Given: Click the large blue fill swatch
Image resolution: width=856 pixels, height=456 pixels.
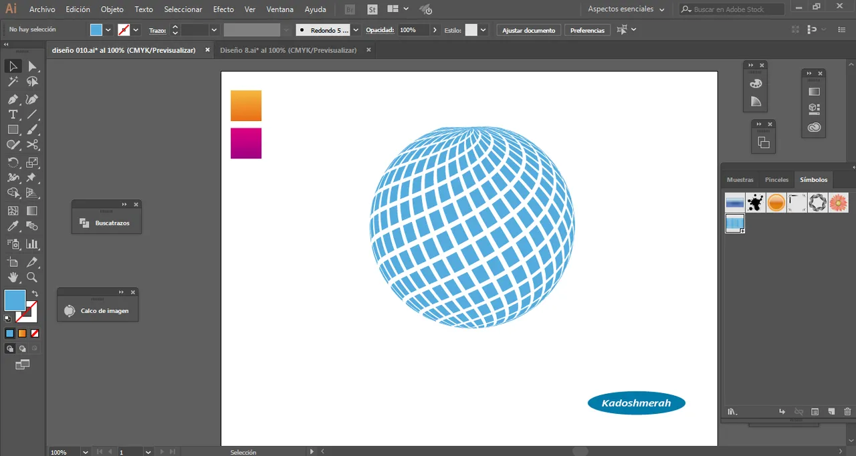Looking at the screenshot, I should [x=15, y=300].
